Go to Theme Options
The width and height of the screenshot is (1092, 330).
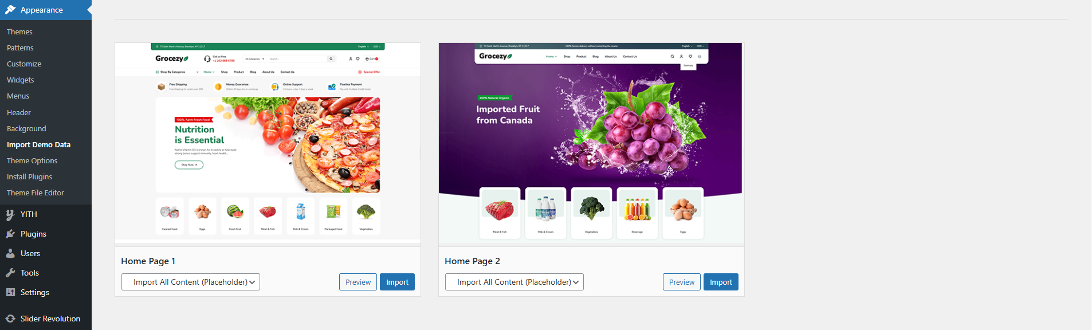[x=32, y=160]
